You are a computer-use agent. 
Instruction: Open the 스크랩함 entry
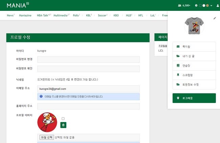pyautogui.click(x=194, y=75)
